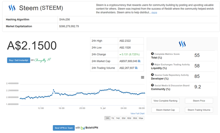Screen dimensions: 220x133
Task: Open the View Full Chart link
Action: click(x=137, y=113)
